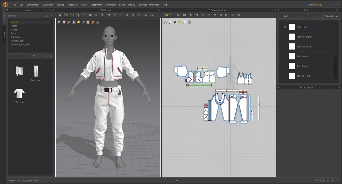This screenshot has width=342, height=184.
Task: Select the Select/Move tool in 3D toolbar
Action: (66, 15)
